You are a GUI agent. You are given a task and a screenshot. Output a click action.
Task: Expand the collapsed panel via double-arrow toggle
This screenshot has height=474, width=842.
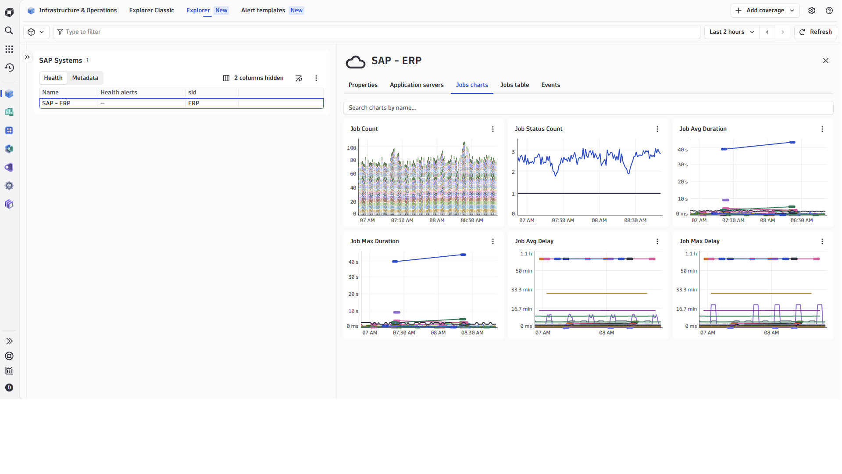[27, 57]
